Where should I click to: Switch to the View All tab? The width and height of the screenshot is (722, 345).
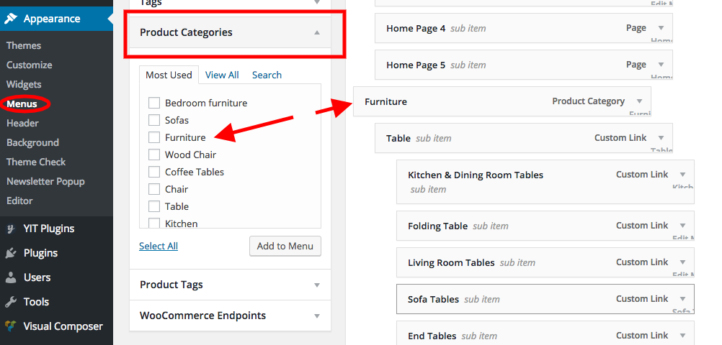click(222, 75)
